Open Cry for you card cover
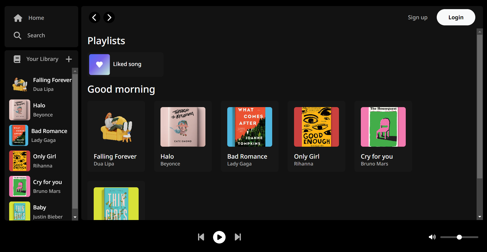Screen dimensions: 487x252 383,127
